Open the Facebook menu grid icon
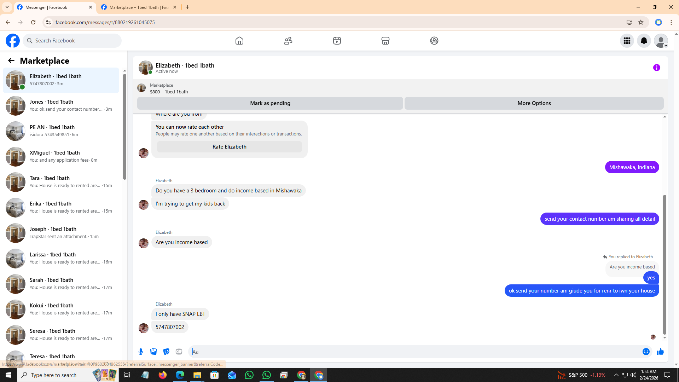 pos(627,41)
